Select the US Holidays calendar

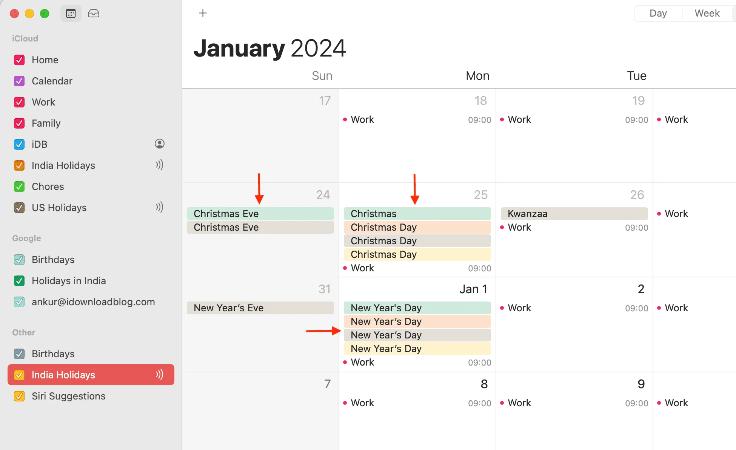[x=59, y=207]
